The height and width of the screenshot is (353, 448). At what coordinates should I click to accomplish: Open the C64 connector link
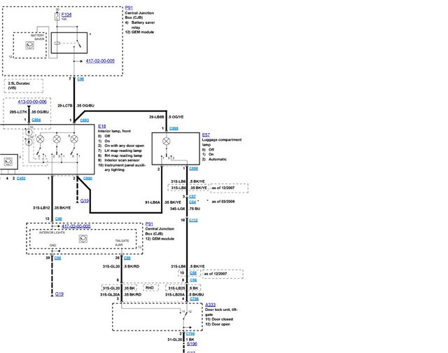tap(192, 202)
